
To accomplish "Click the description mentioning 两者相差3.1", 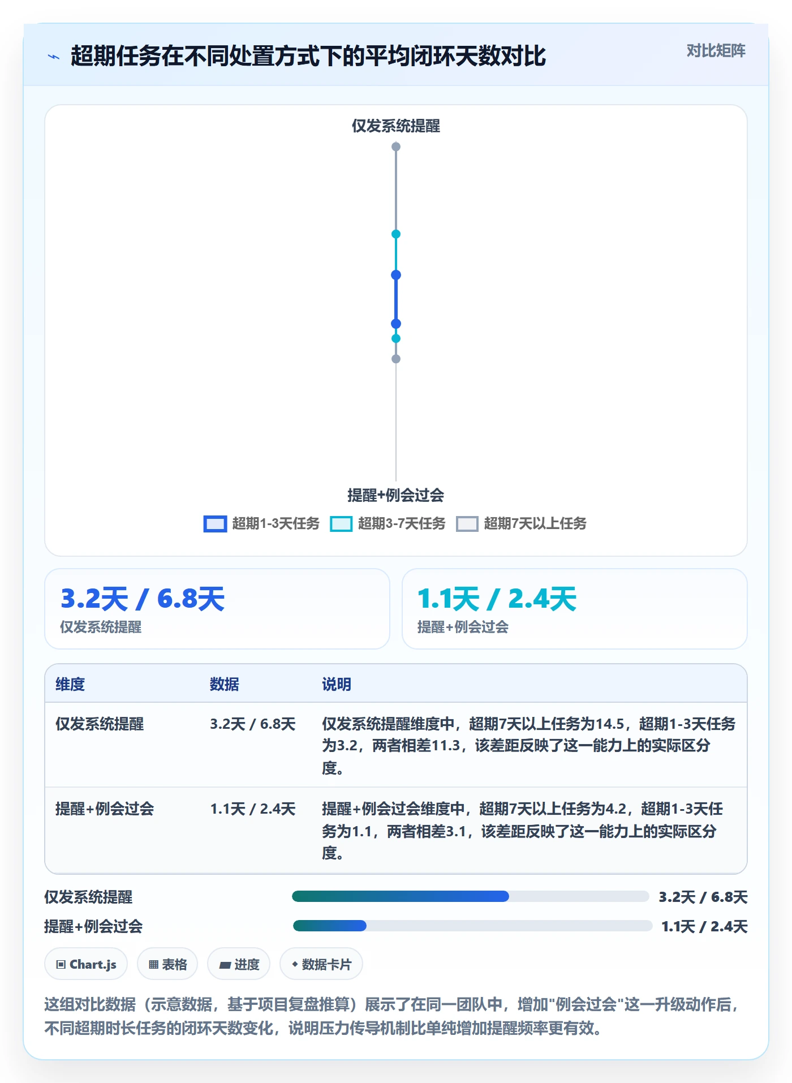I will pos(523,831).
